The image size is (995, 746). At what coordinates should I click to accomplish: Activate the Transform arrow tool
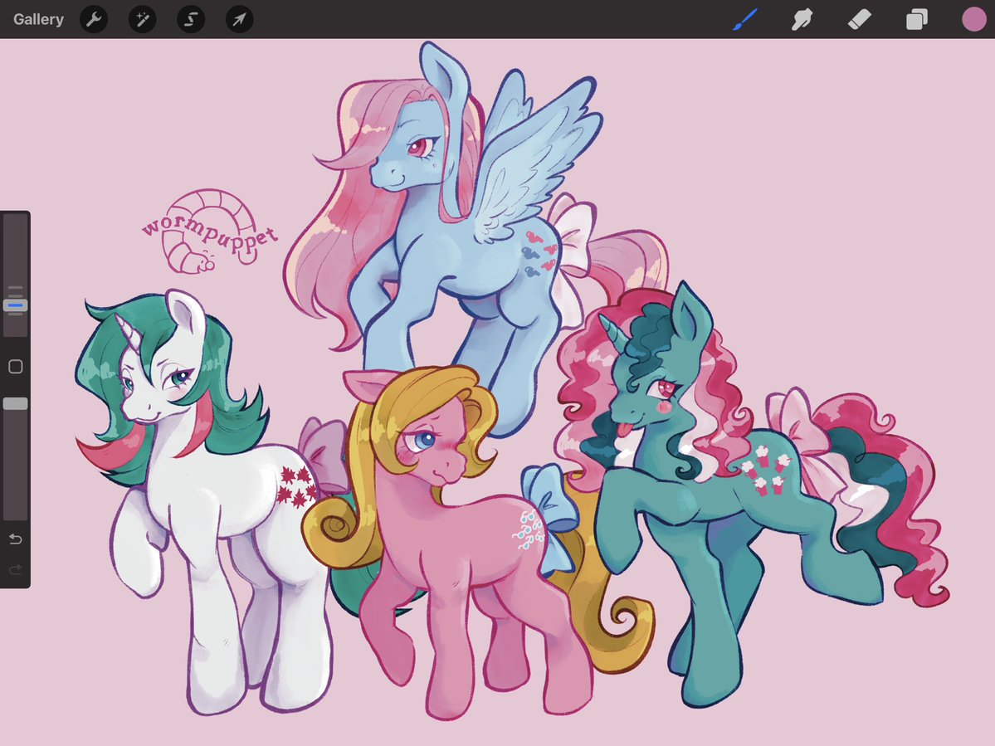click(x=239, y=19)
